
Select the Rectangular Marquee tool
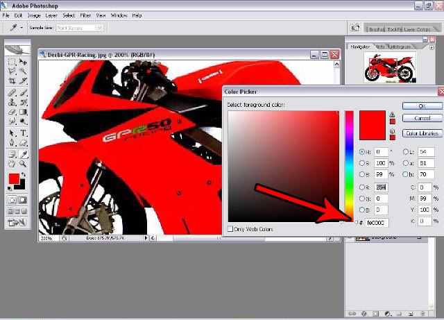tap(12, 62)
